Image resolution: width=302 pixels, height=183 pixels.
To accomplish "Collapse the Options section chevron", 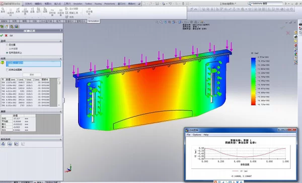I will [60, 41].
